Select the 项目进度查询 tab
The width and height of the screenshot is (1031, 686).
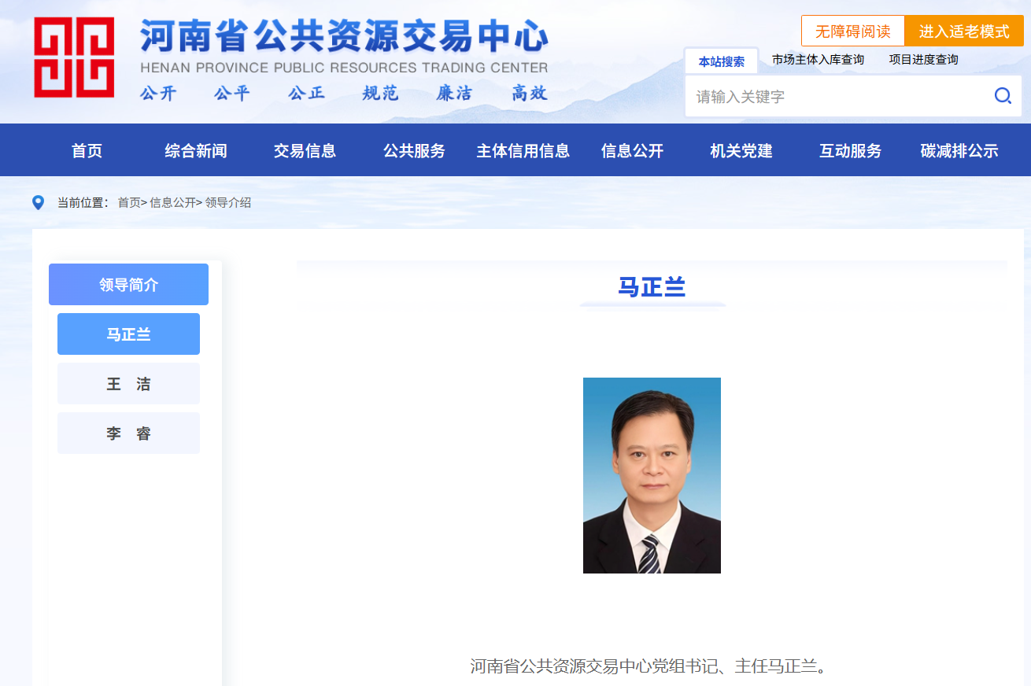[923, 60]
